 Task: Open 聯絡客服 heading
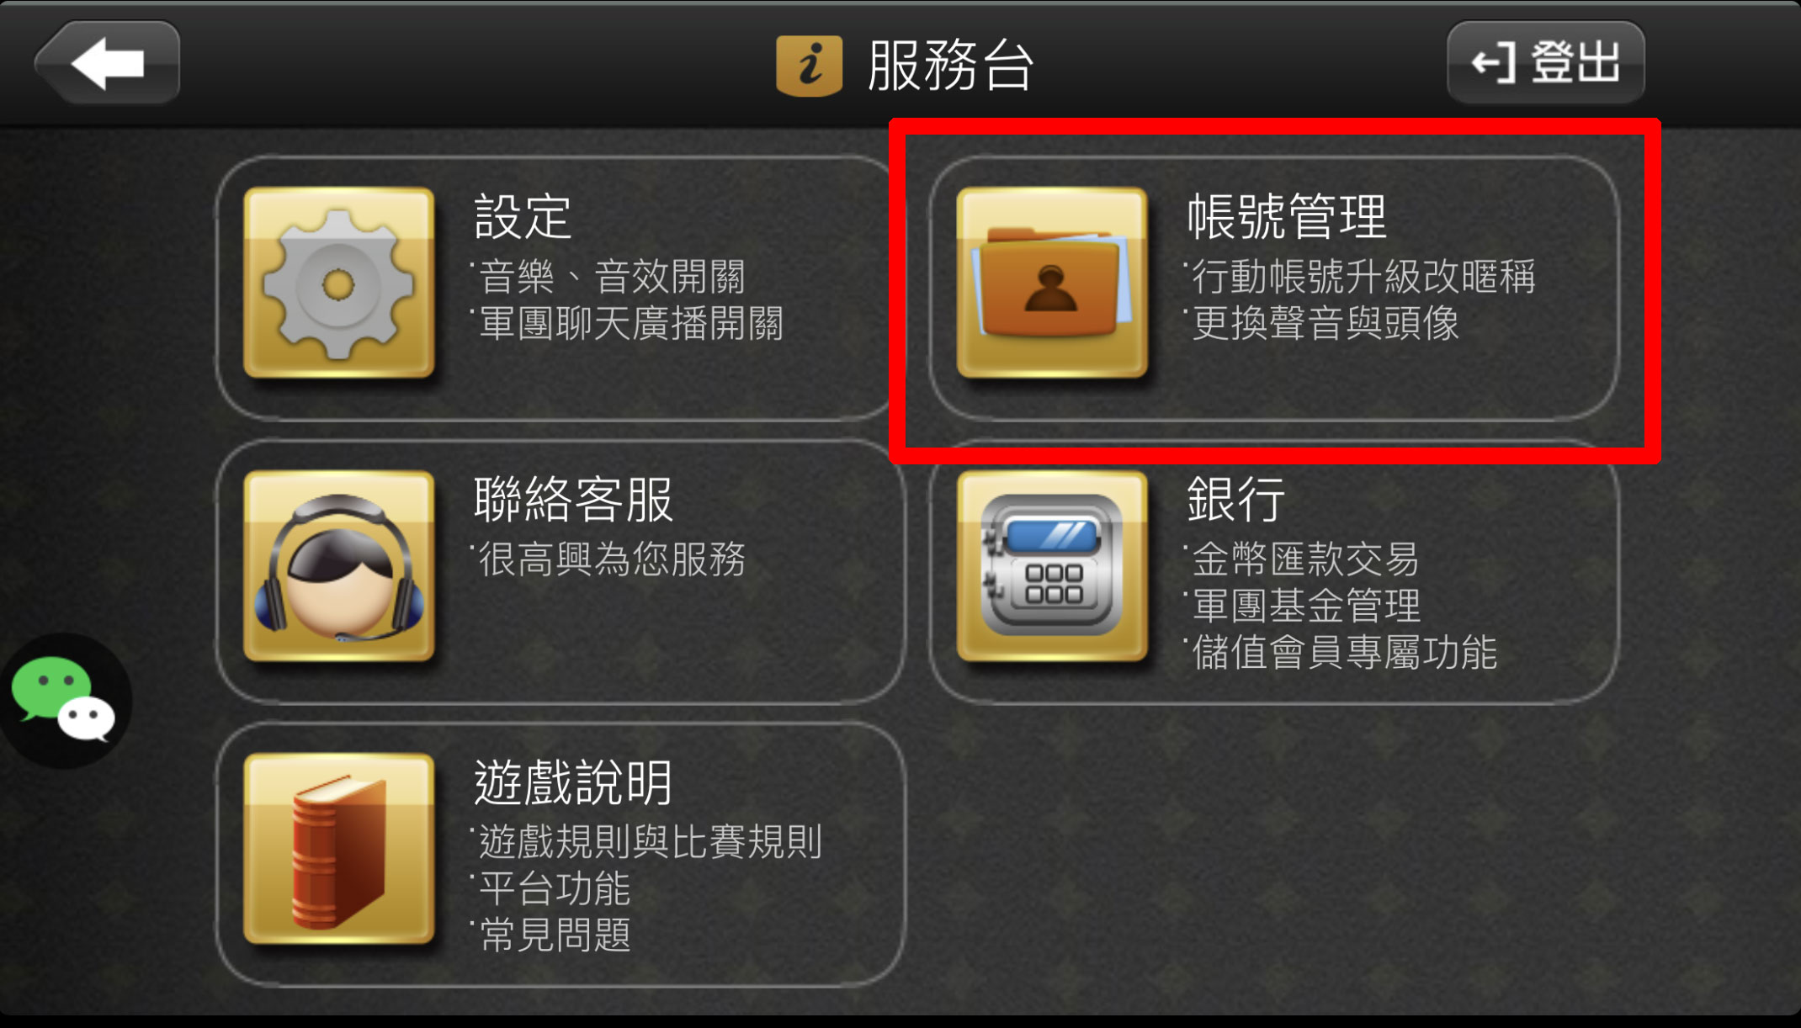(x=574, y=500)
